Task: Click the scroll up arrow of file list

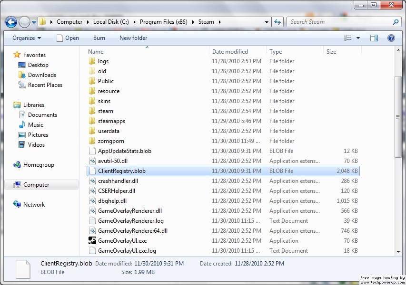Action: (x=398, y=49)
